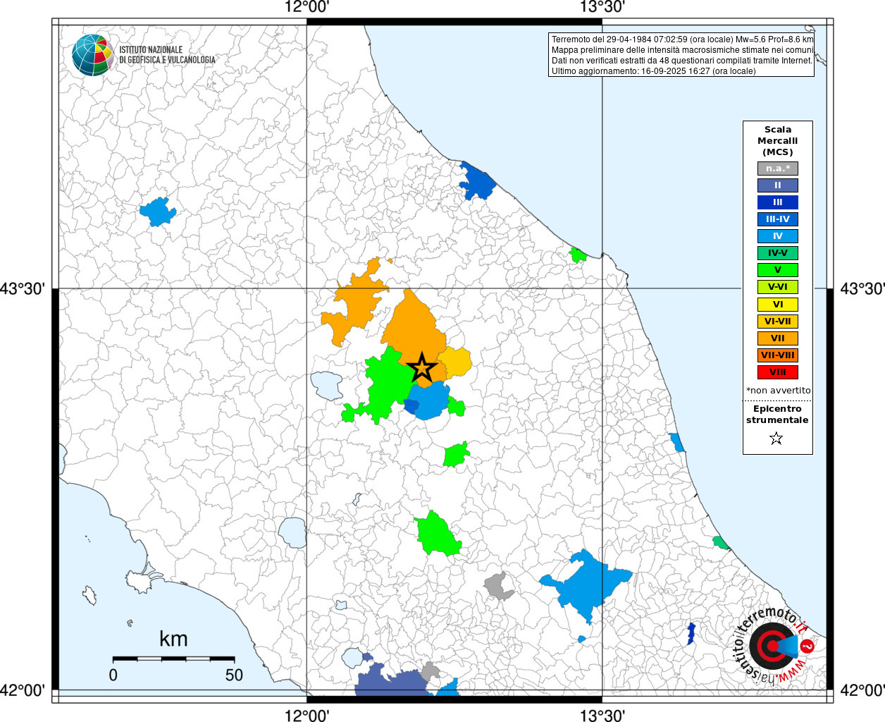Click the '*non avvertito' legend note
Image resolution: width=885 pixels, height=722 pixels.
point(779,391)
